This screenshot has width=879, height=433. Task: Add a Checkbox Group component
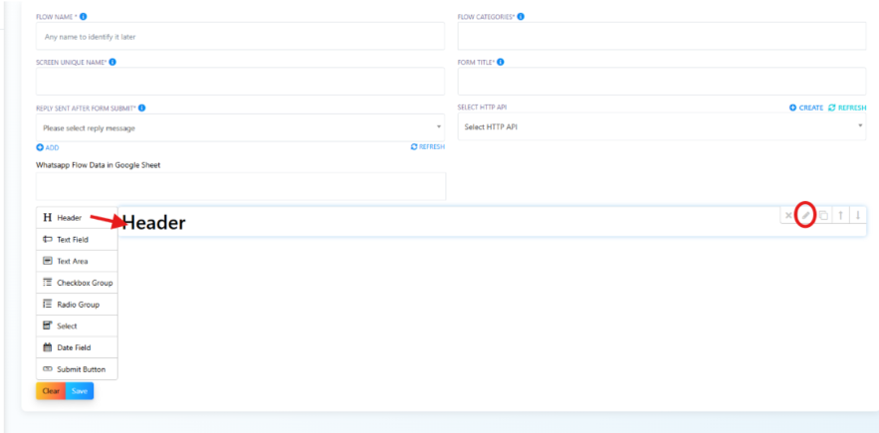[77, 283]
